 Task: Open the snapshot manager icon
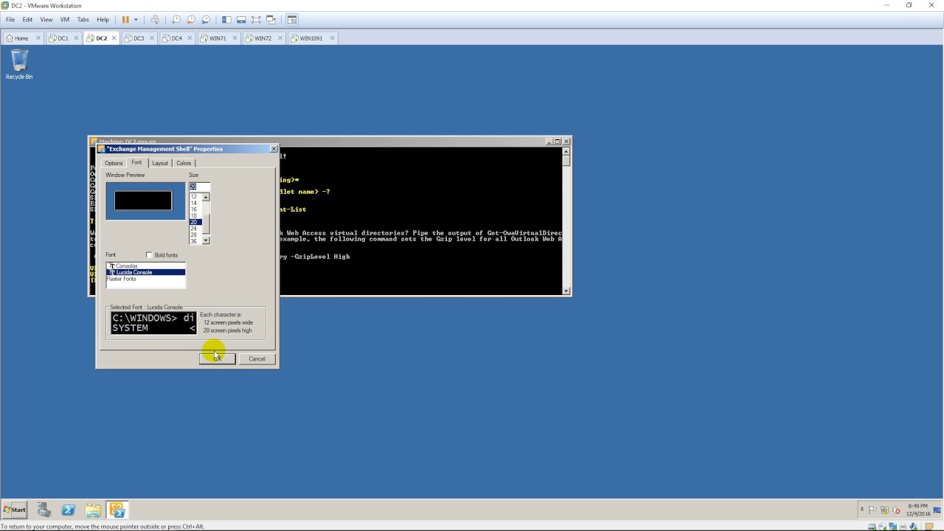click(206, 19)
